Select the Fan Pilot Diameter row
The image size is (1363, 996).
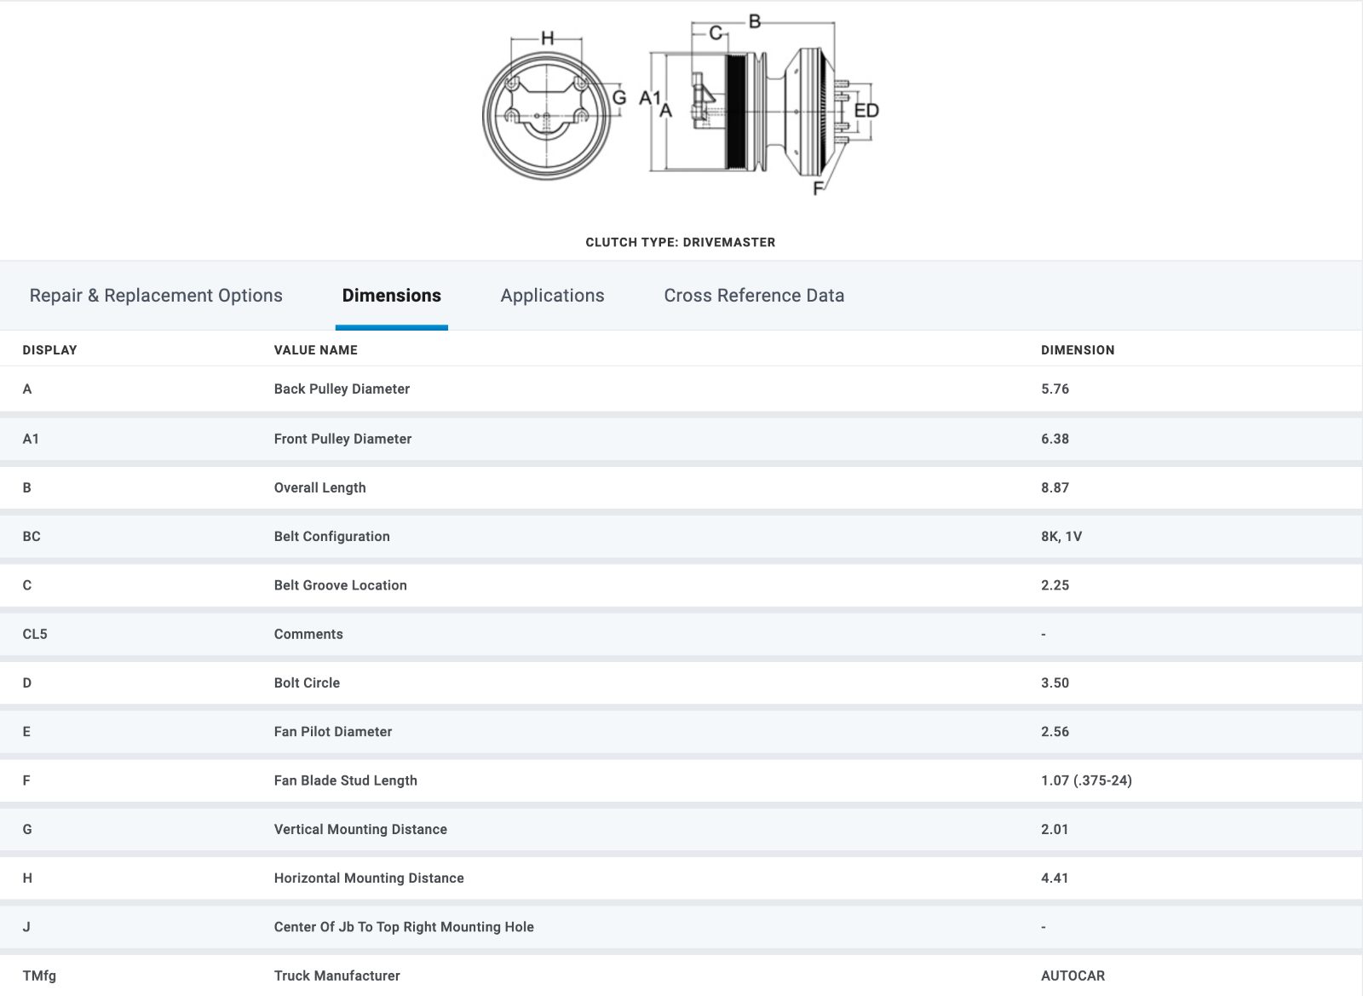point(332,732)
